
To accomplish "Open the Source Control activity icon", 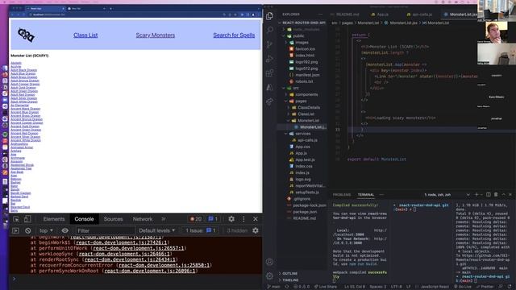I will 269,45.
